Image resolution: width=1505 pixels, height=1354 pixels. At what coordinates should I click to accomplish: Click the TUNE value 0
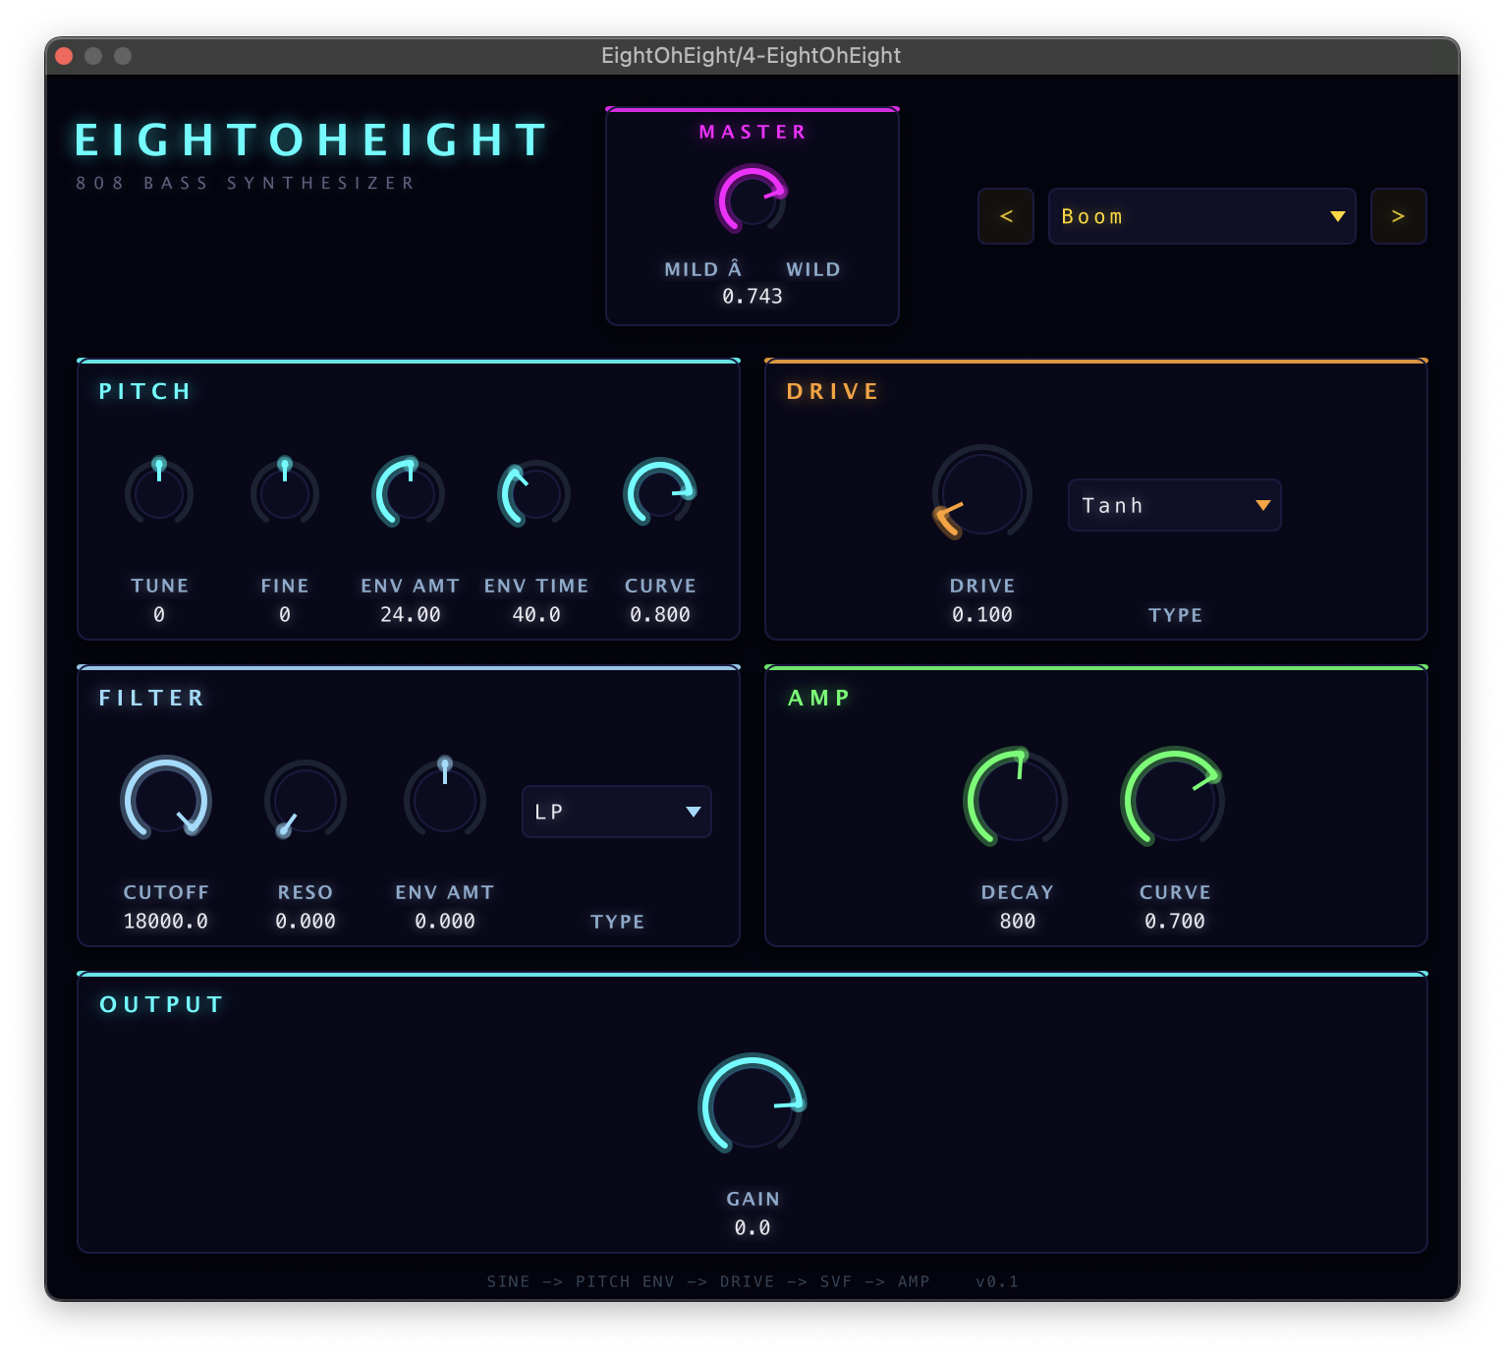[159, 614]
